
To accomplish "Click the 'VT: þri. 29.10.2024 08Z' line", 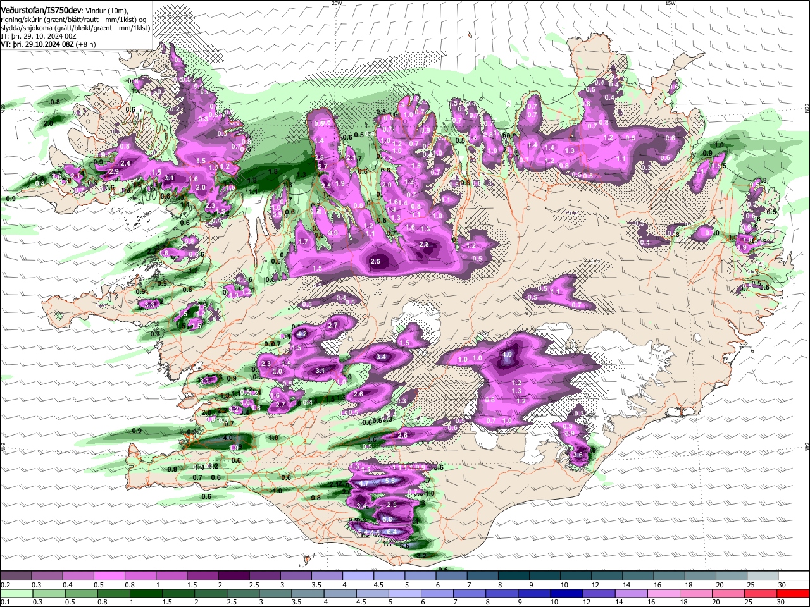I will (x=39, y=44).
